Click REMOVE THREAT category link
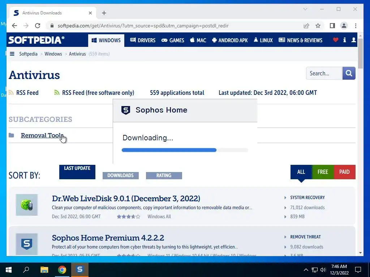Screen dimensions: 370x277 [x=305, y=237]
